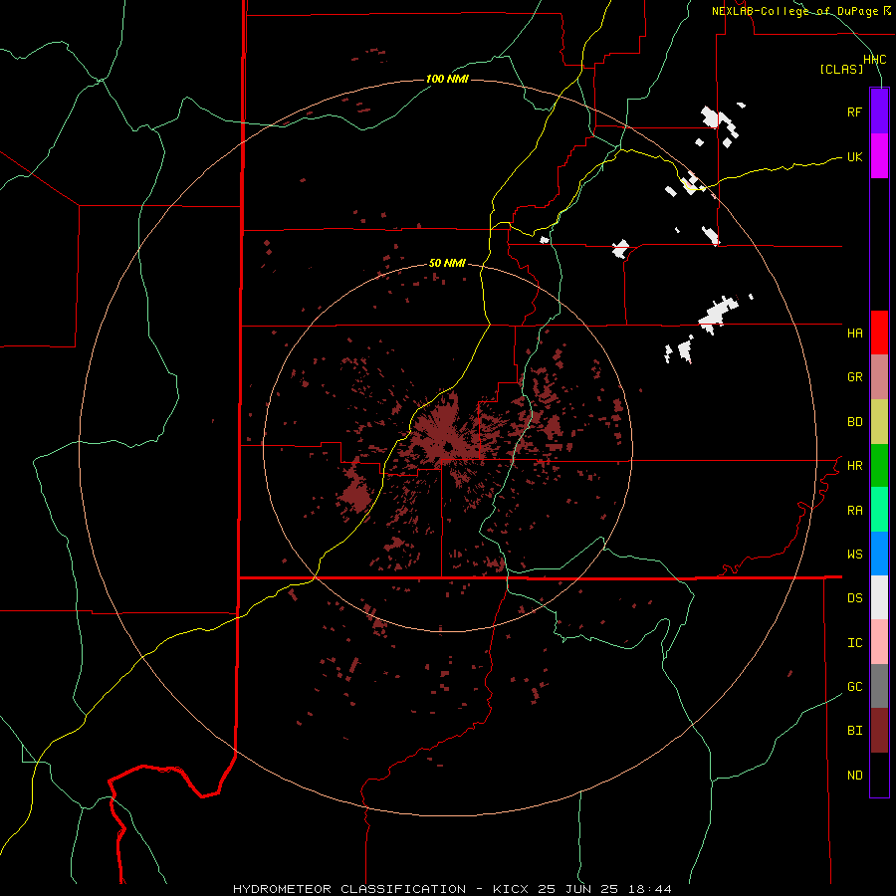896x896 pixels.
Task: Click the HA red legend swatch
Action: pos(879,333)
